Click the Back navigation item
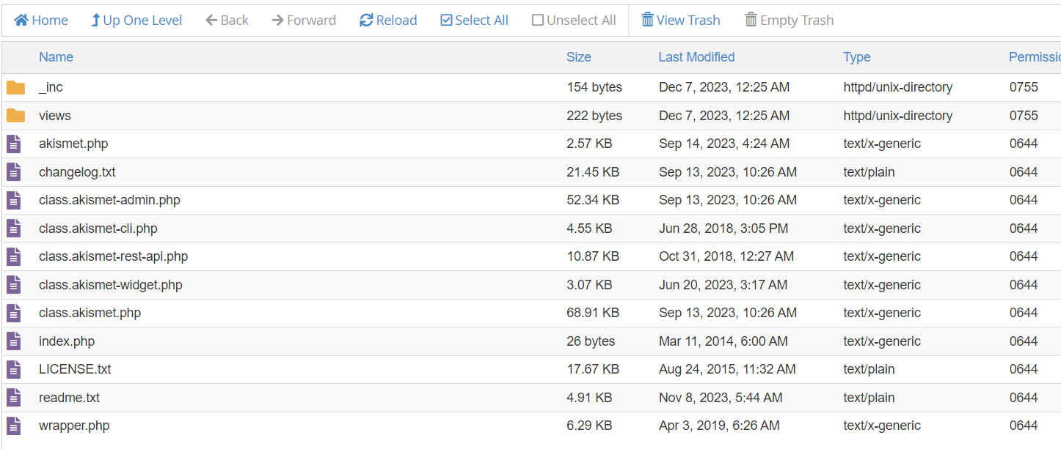Image resolution: width=1061 pixels, height=449 pixels. [x=227, y=20]
